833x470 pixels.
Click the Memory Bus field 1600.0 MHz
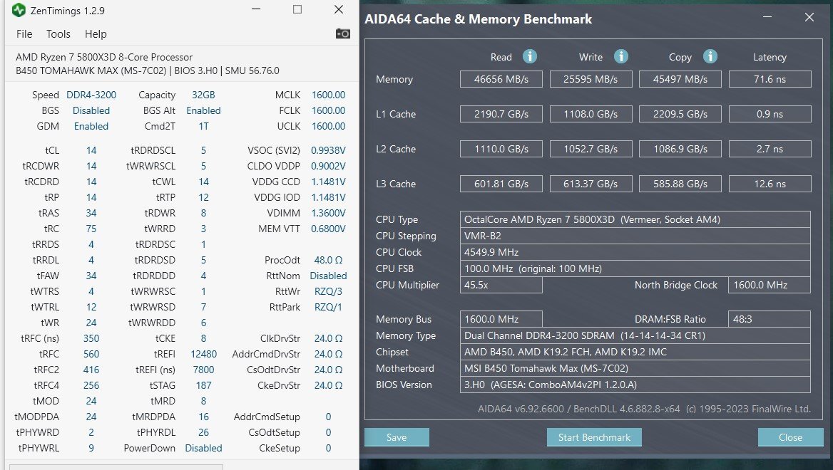501,319
